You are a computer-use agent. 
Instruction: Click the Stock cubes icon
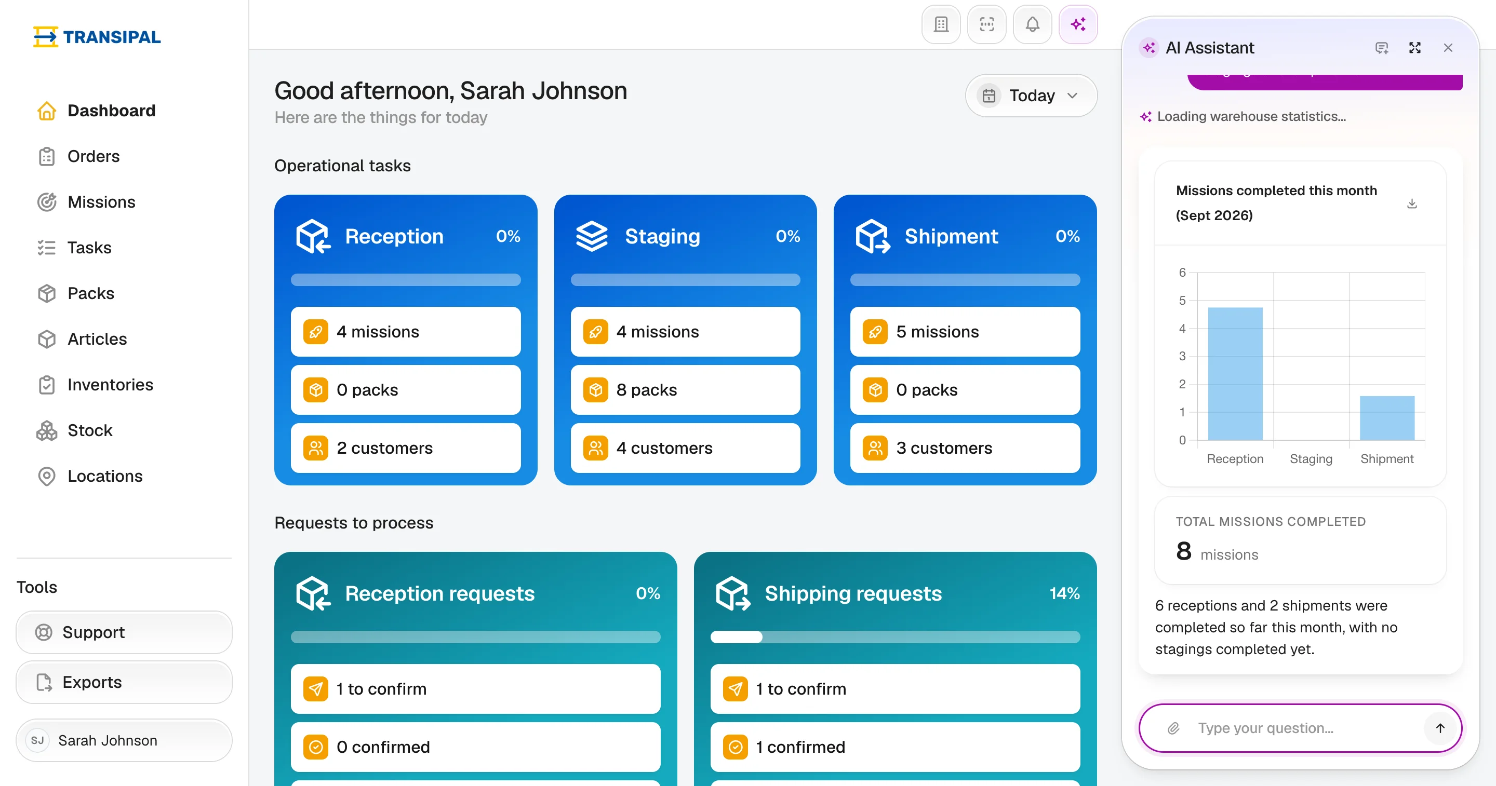[x=46, y=431]
